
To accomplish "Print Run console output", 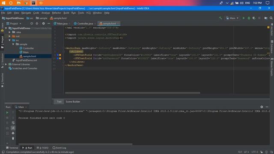I will point(13,133).
